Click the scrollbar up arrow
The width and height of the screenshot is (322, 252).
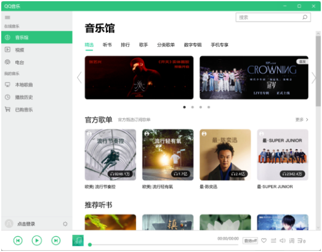point(318,33)
